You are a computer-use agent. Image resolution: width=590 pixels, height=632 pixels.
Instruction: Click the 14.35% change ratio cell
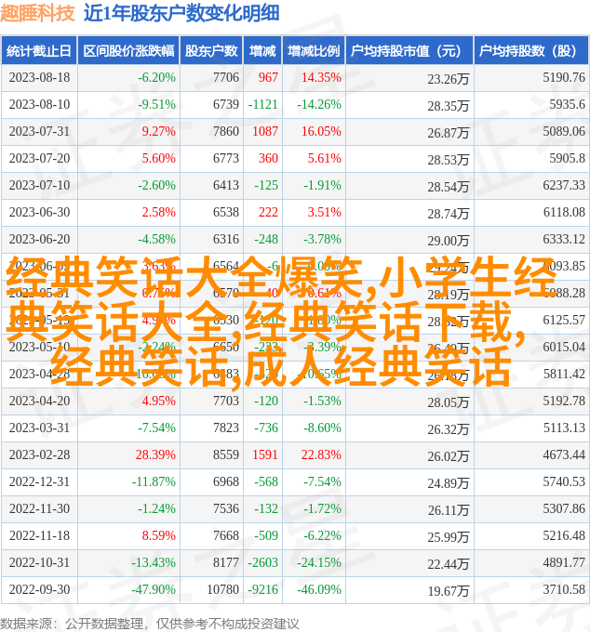tap(321, 78)
